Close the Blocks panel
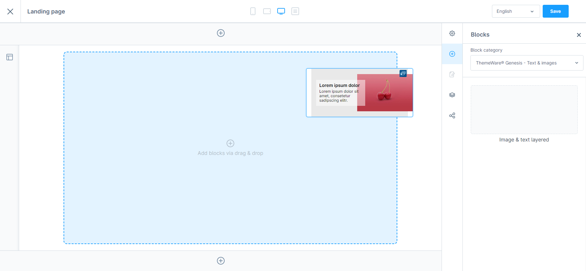Viewport: 586px width, 271px height. click(x=579, y=35)
